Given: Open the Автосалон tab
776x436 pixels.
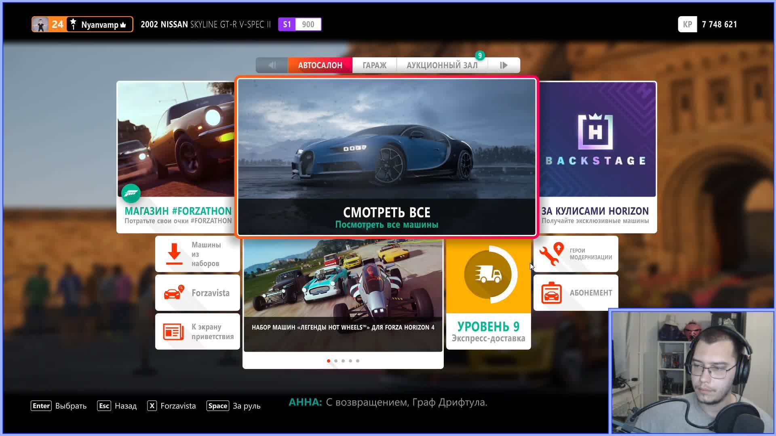Looking at the screenshot, I should point(320,65).
